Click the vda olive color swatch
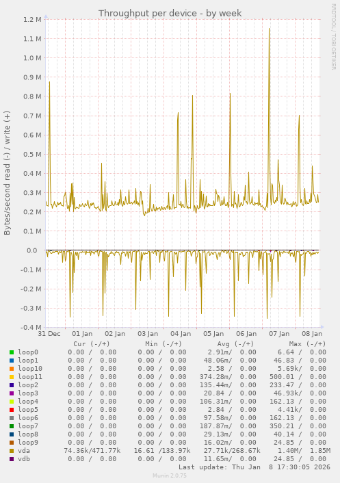340x483 pixels. coord(12,451)
